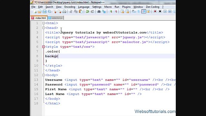
Task: Click the Replace icon
Action: pos(104,12)
